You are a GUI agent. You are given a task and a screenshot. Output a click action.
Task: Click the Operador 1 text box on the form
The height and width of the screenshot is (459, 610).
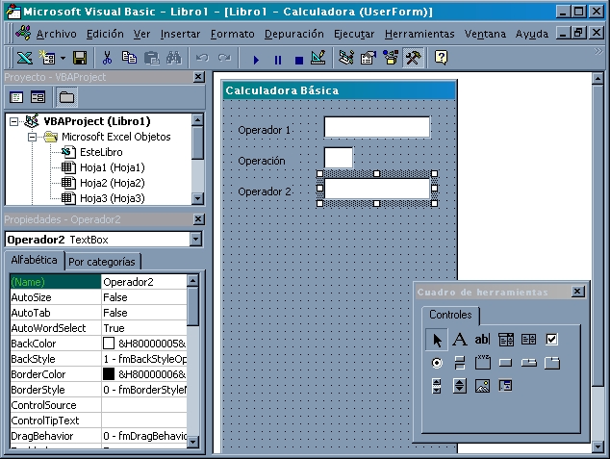[376, 127]
